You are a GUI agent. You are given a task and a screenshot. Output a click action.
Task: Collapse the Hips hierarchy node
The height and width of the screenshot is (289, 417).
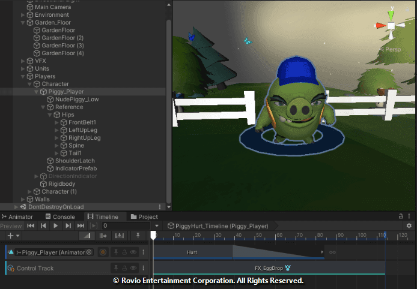click(x=50, y=115)
